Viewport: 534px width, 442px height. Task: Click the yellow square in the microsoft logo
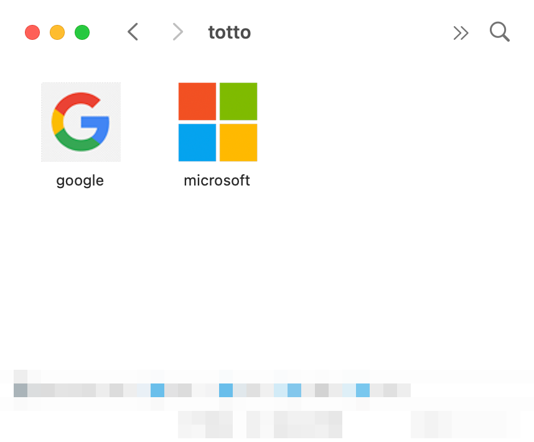point(238,143)
